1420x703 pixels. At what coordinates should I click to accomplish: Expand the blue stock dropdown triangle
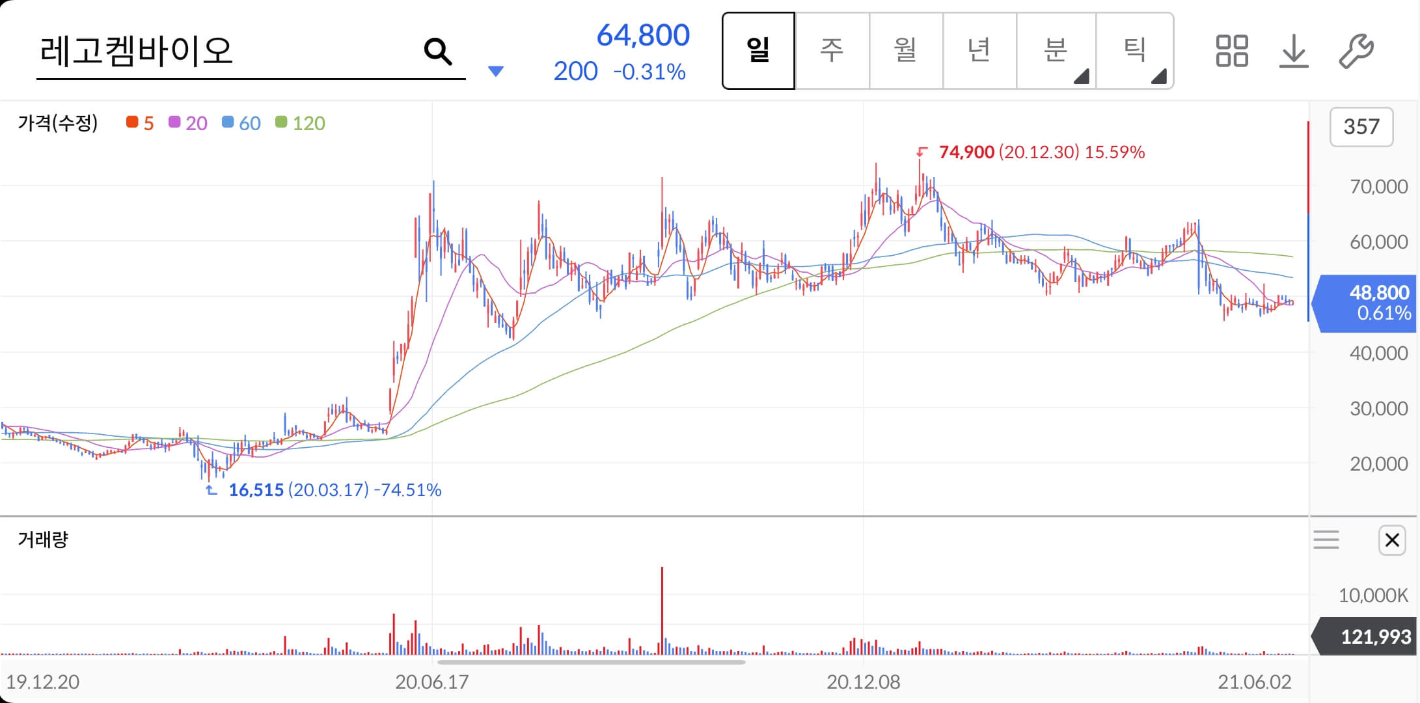click(x=496, y=71)
